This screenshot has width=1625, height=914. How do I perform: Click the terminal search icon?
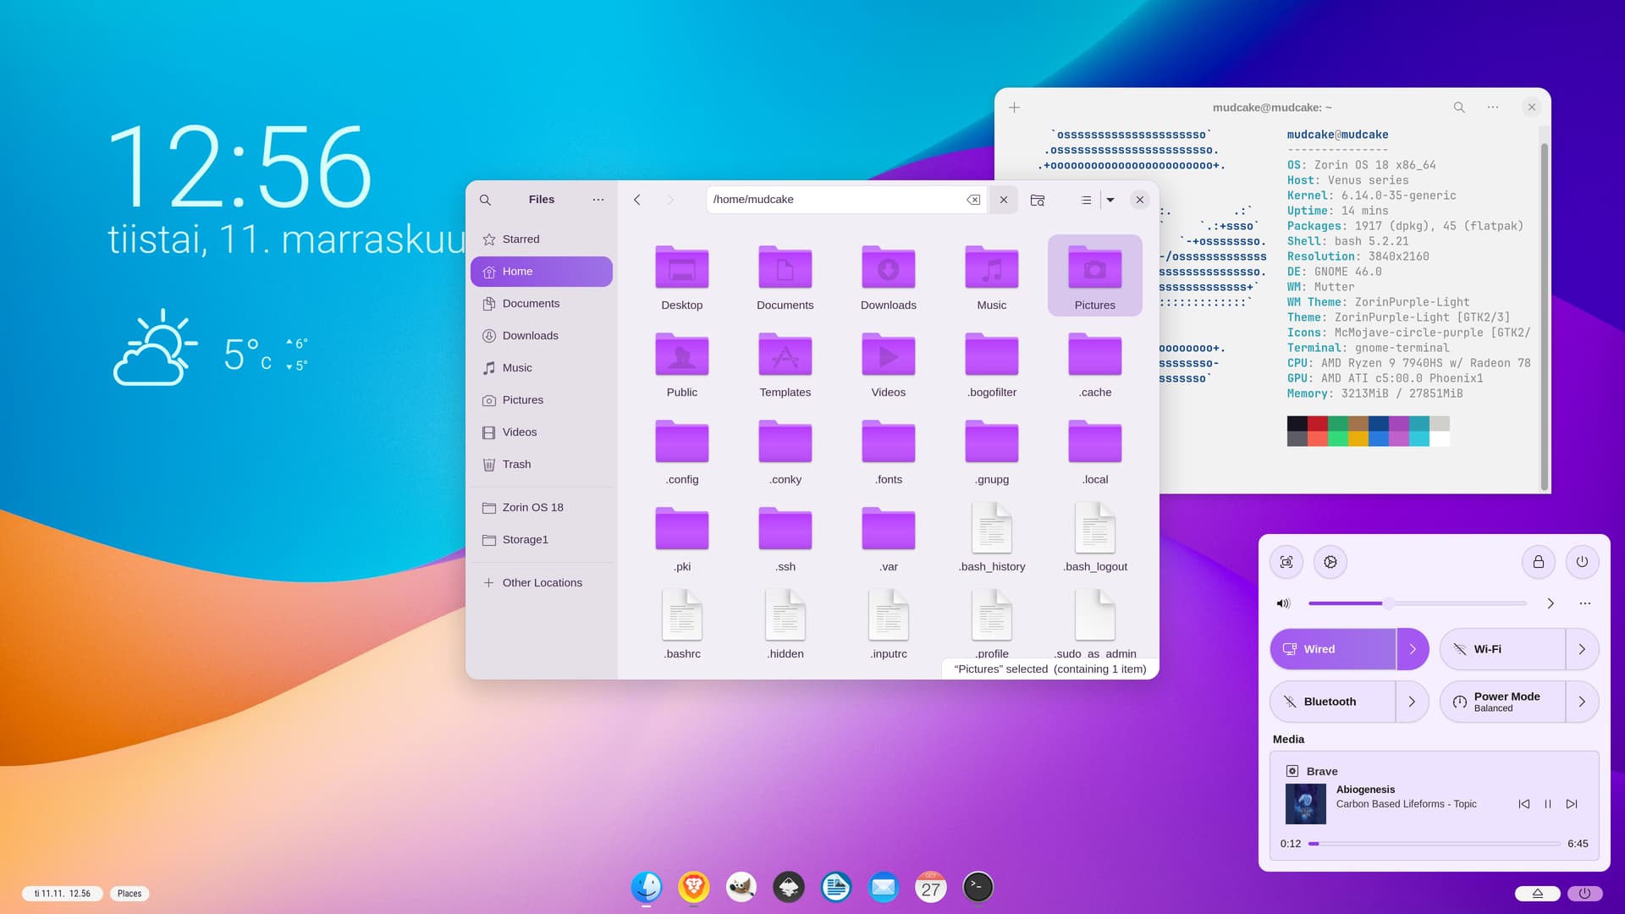[1459, 107]
